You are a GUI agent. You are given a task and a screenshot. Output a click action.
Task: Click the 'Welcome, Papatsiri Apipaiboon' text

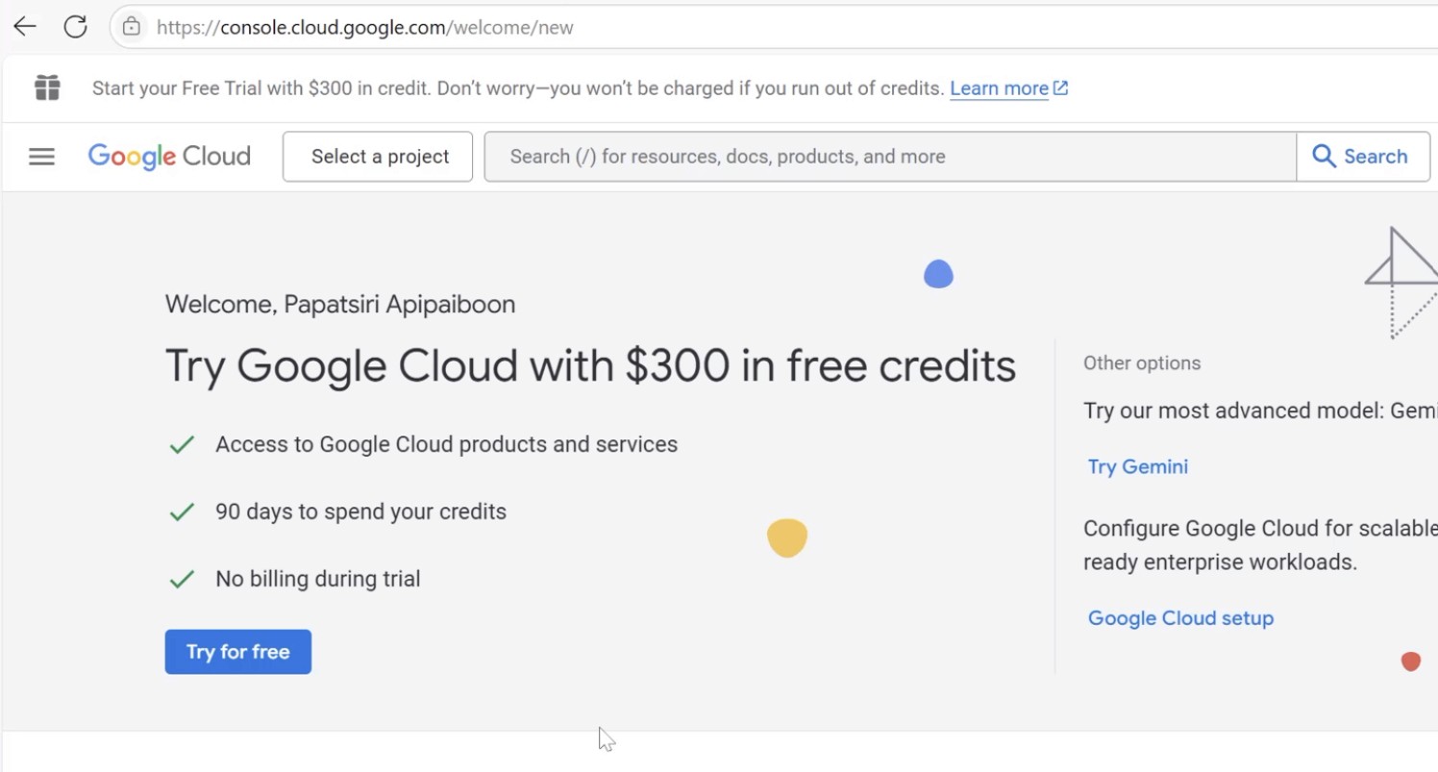click(340, 305)
